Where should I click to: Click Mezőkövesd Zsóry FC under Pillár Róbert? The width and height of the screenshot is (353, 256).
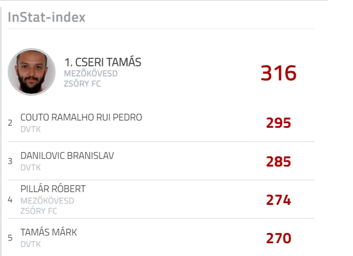click(x=47, y=206)
